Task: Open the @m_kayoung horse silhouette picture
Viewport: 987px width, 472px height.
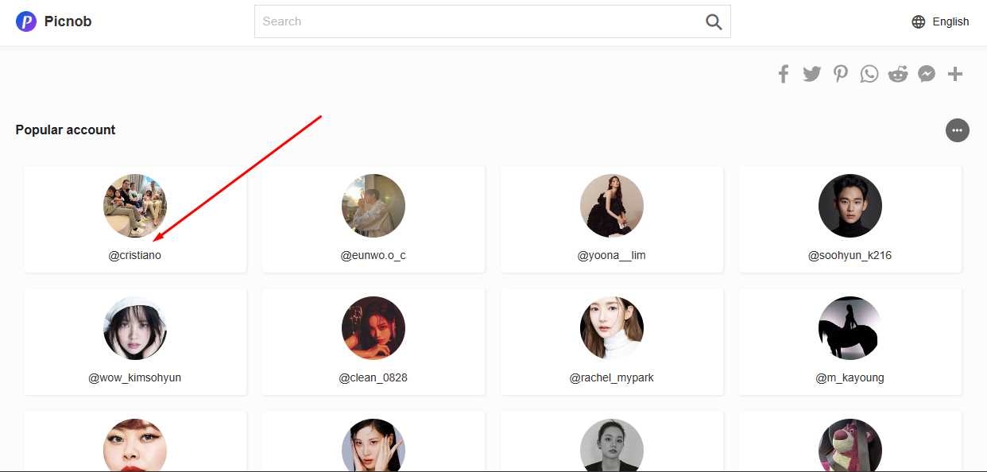Action: [x=850, y=328]
